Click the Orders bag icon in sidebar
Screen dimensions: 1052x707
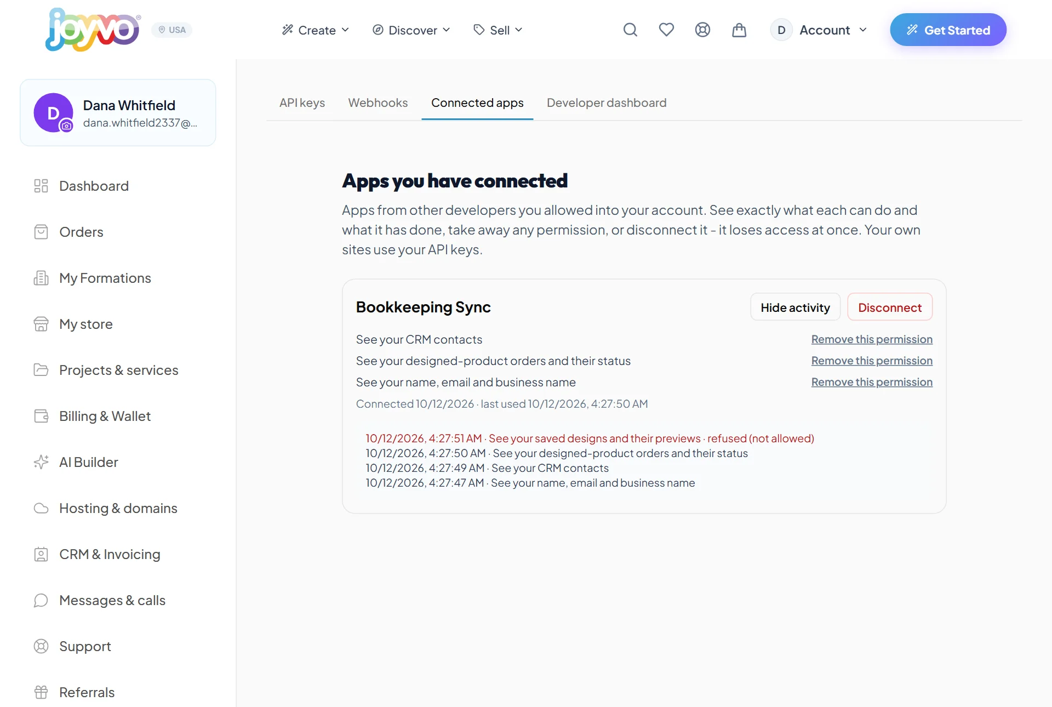pos(41,232)
